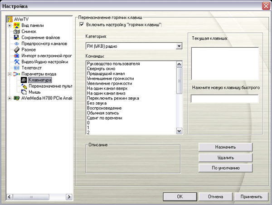272x205 pixels.
Task: Expand the Вид панели tree node
Action: click(10, 25)
